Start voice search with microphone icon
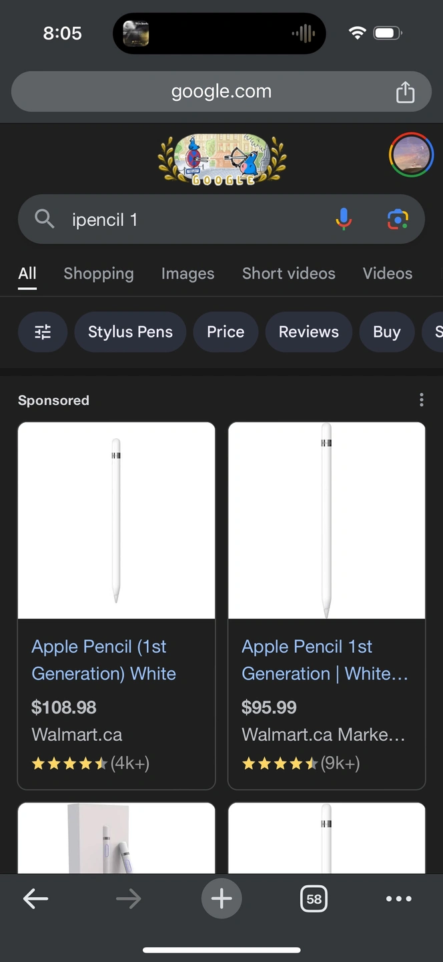 (344, 219)
